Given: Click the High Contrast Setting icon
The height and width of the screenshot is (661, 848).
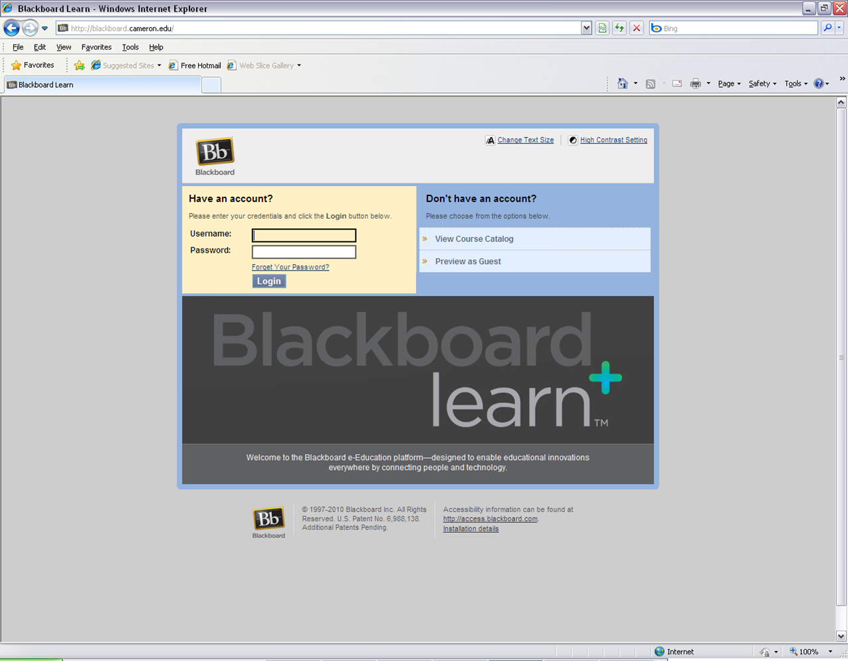Looking at the screenshot, I should (573, 140).
